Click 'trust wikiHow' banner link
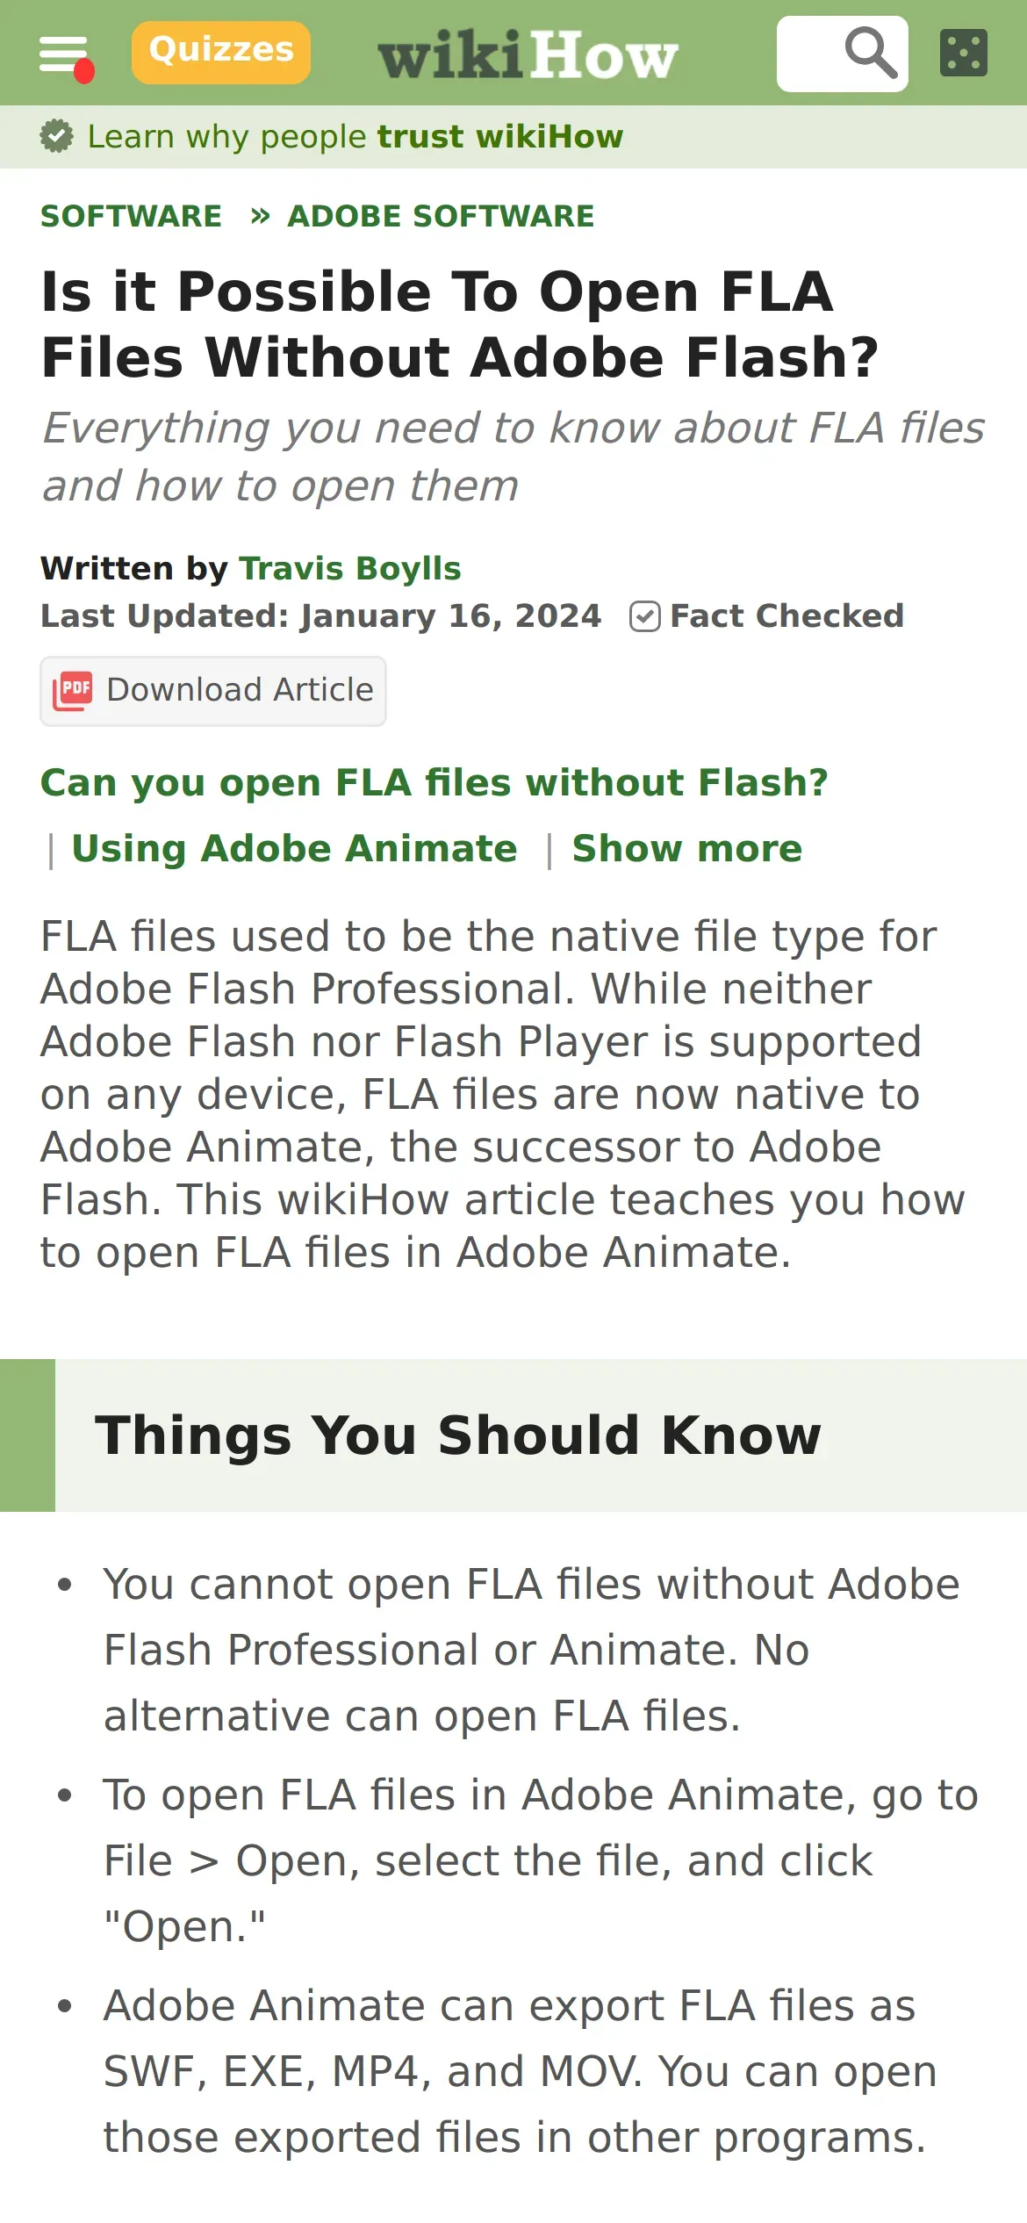This screenshot has width=1027, height=2223. (500, 137)
